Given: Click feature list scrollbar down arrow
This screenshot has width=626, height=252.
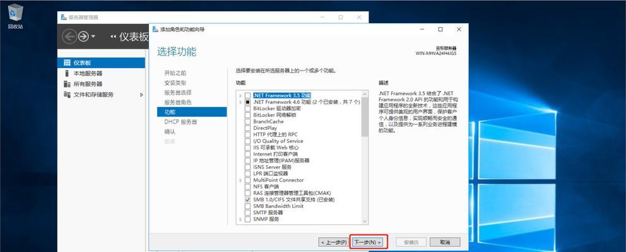Looking at the screenshot, I should 365,221.
